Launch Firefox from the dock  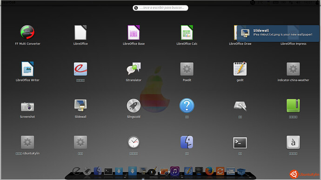209,171
